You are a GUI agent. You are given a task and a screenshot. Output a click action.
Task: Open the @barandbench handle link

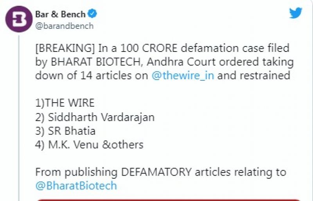tap(65, 26)
